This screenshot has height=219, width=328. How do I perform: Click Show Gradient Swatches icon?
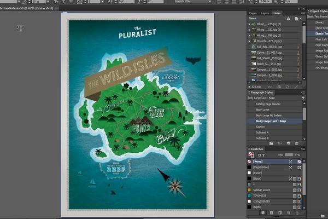click(280, 213)
